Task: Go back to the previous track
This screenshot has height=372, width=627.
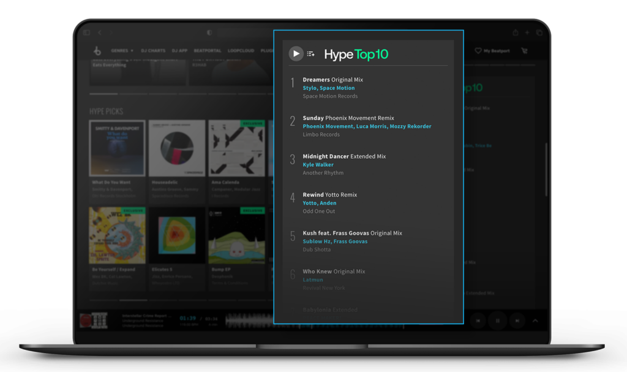Action: click(x=478, y=321)
